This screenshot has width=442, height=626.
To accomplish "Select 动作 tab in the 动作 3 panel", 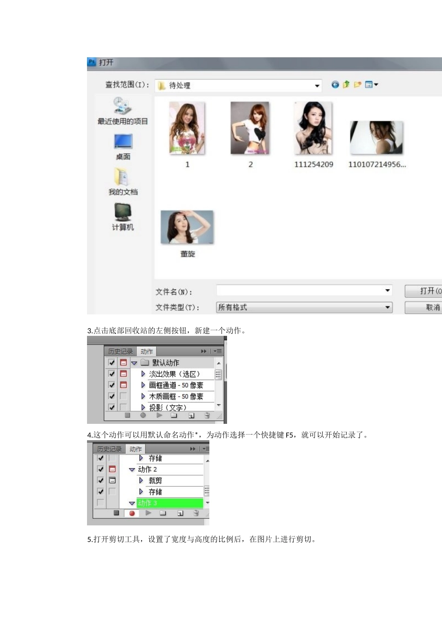I will coord(135,449).
